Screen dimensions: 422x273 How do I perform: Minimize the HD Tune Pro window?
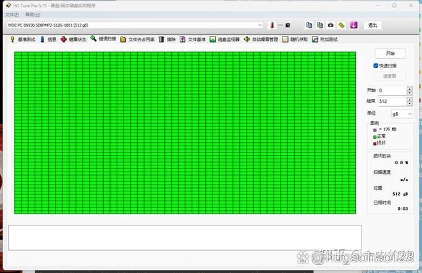[378, 6]
